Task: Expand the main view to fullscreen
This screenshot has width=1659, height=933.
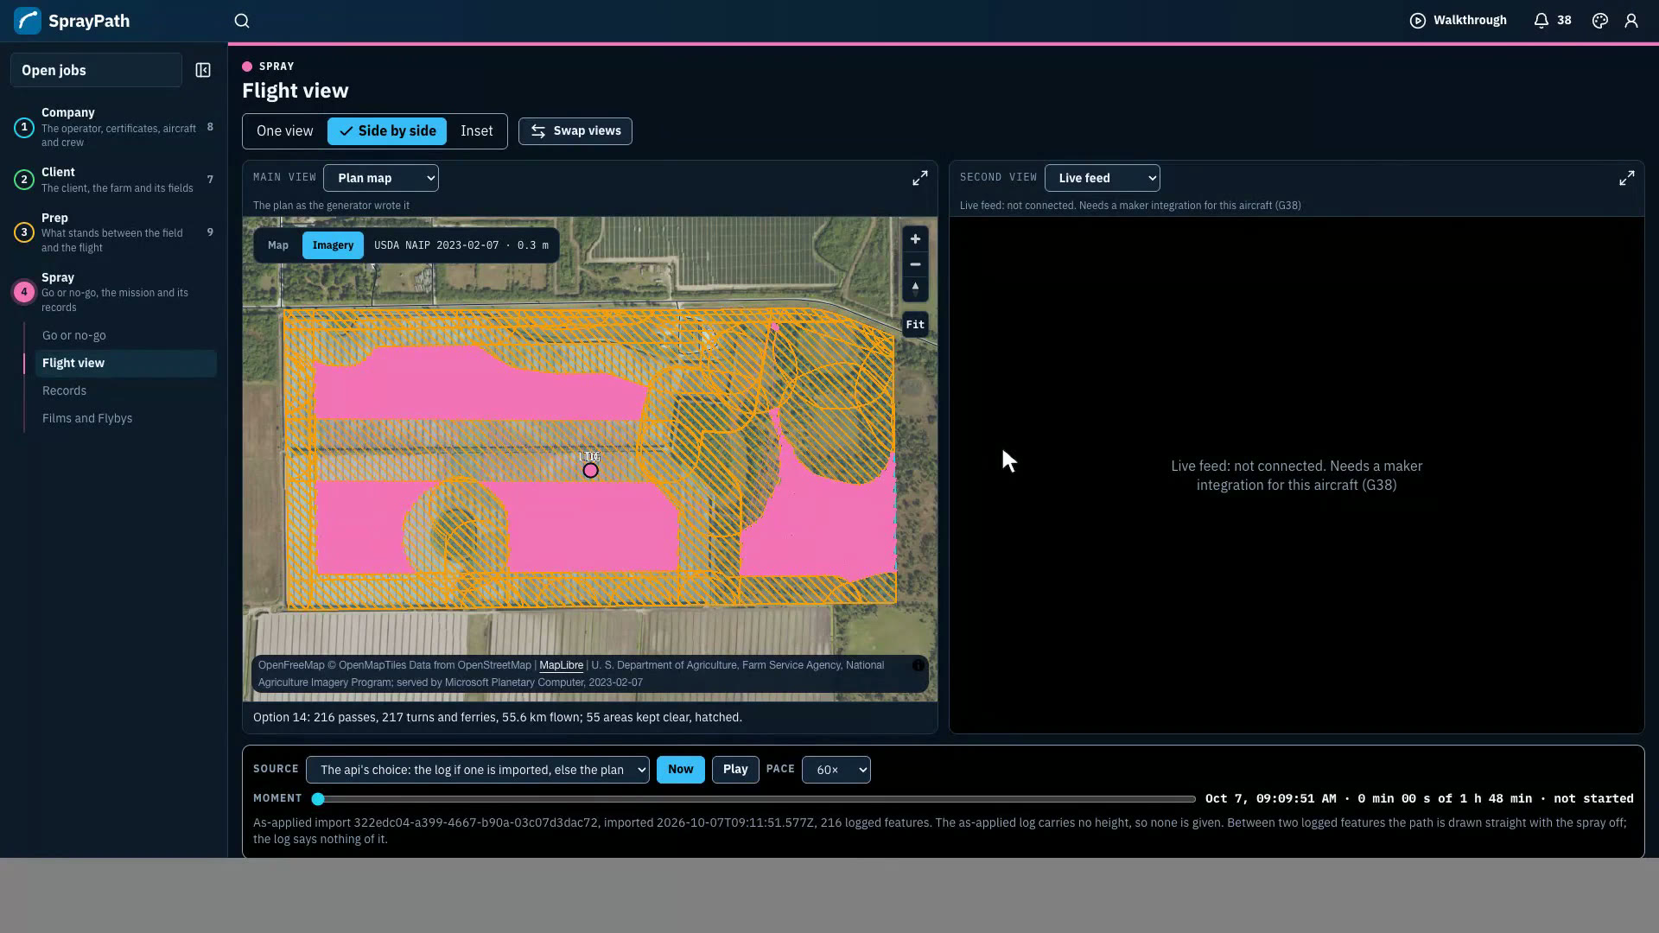Action: click(x=920, y=178)
